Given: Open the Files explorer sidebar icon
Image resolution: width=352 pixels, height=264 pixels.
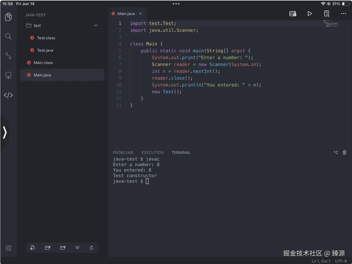Looking at the screenshot, I should [x=8, y=17].
